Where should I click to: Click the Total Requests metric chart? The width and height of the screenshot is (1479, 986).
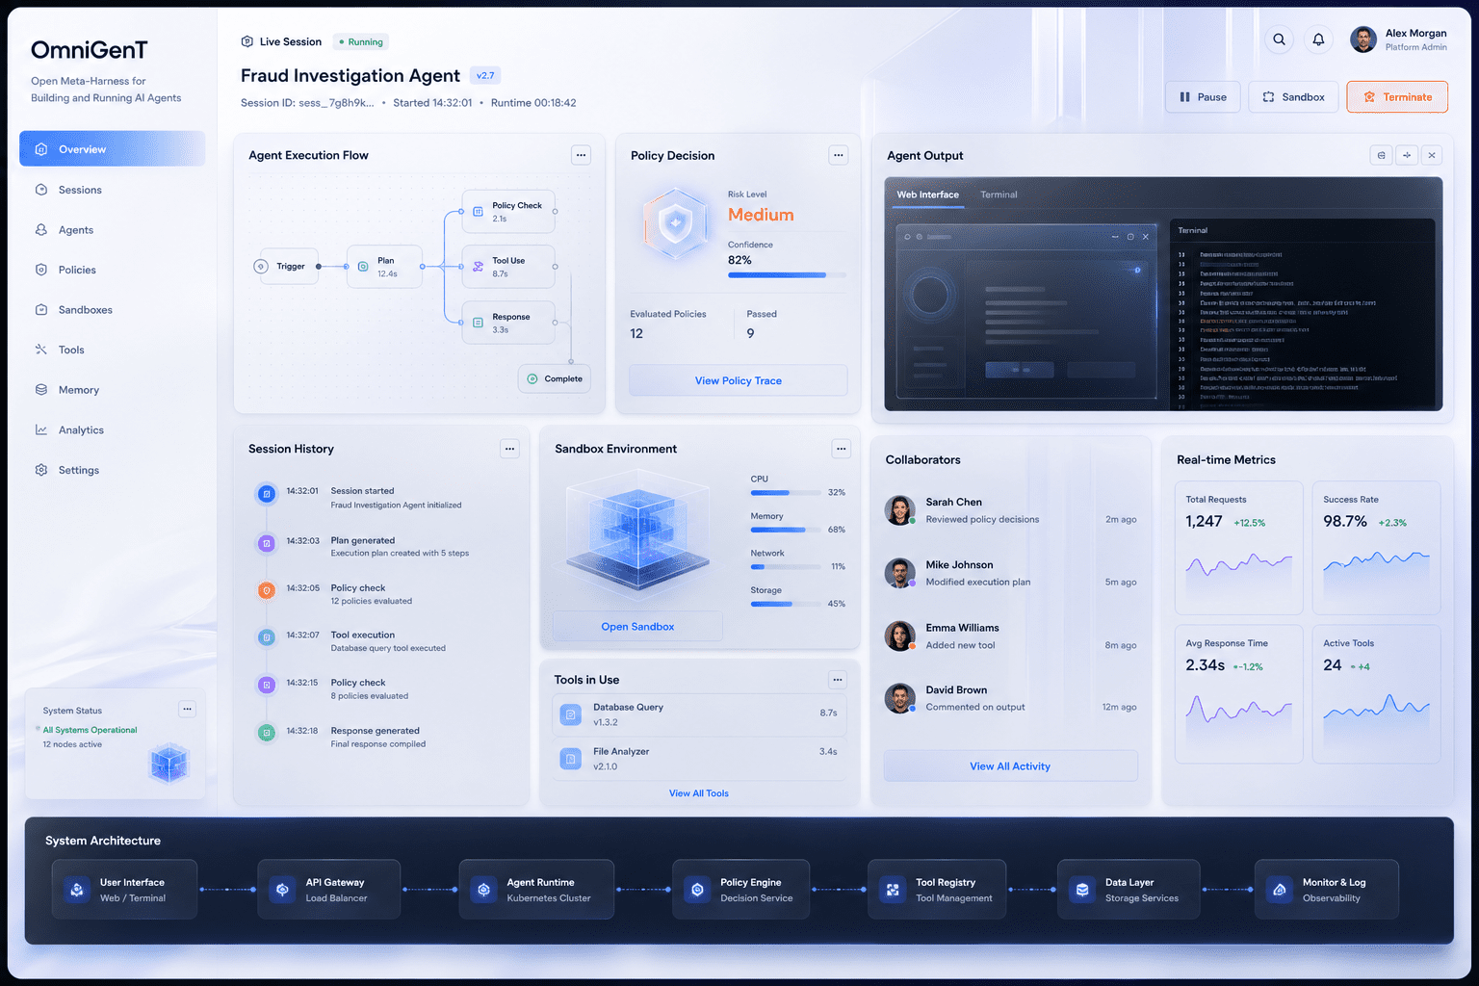[1238, 566]
